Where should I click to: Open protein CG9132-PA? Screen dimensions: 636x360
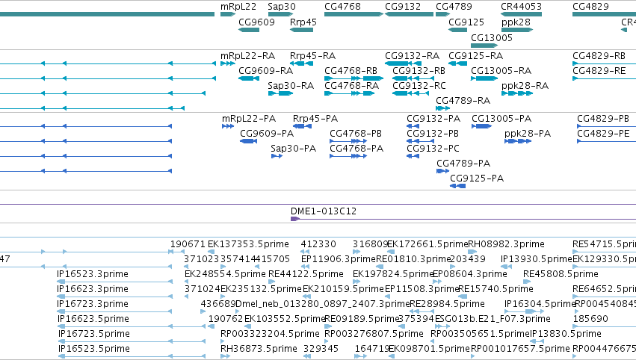(433, 119)
